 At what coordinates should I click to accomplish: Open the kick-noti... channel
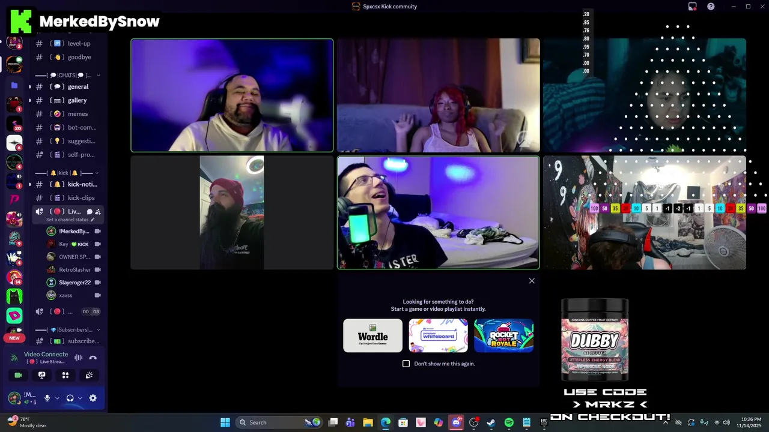68,184
